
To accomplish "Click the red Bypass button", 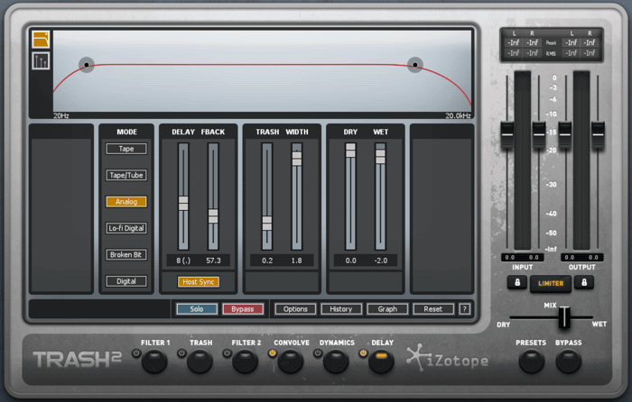I will click(x=243, y=309).
